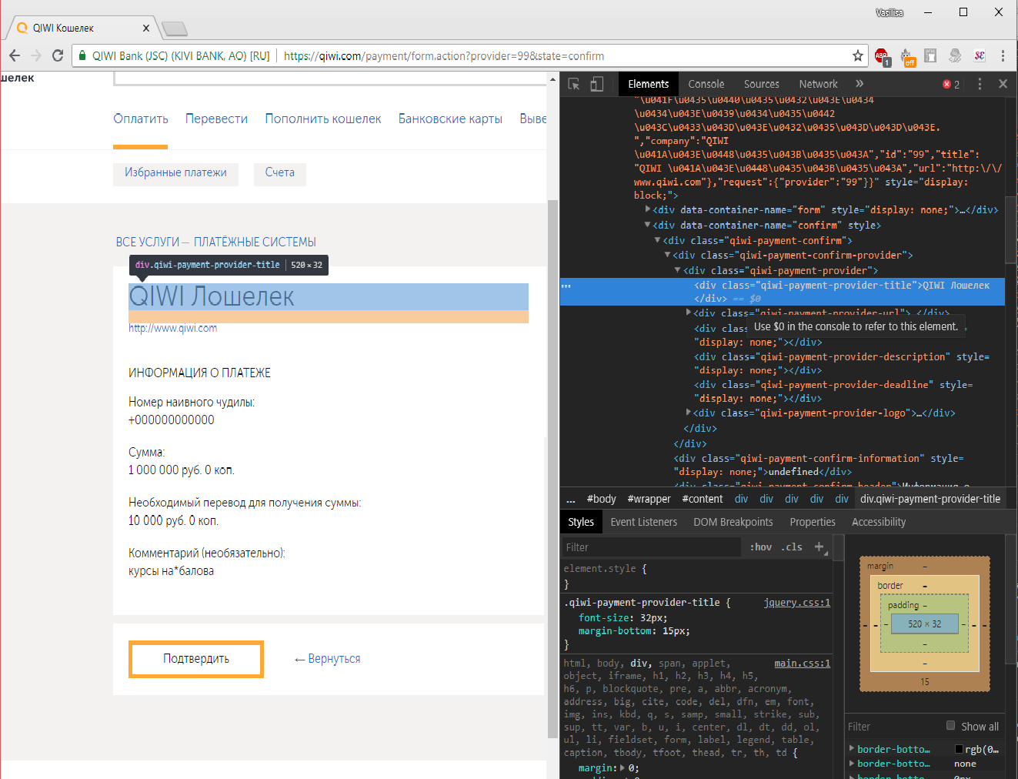Viewport: 1018px width, 779px height.
Task: Click the ellipsis beside the selected DOM node
Action: tap(566, 286)
